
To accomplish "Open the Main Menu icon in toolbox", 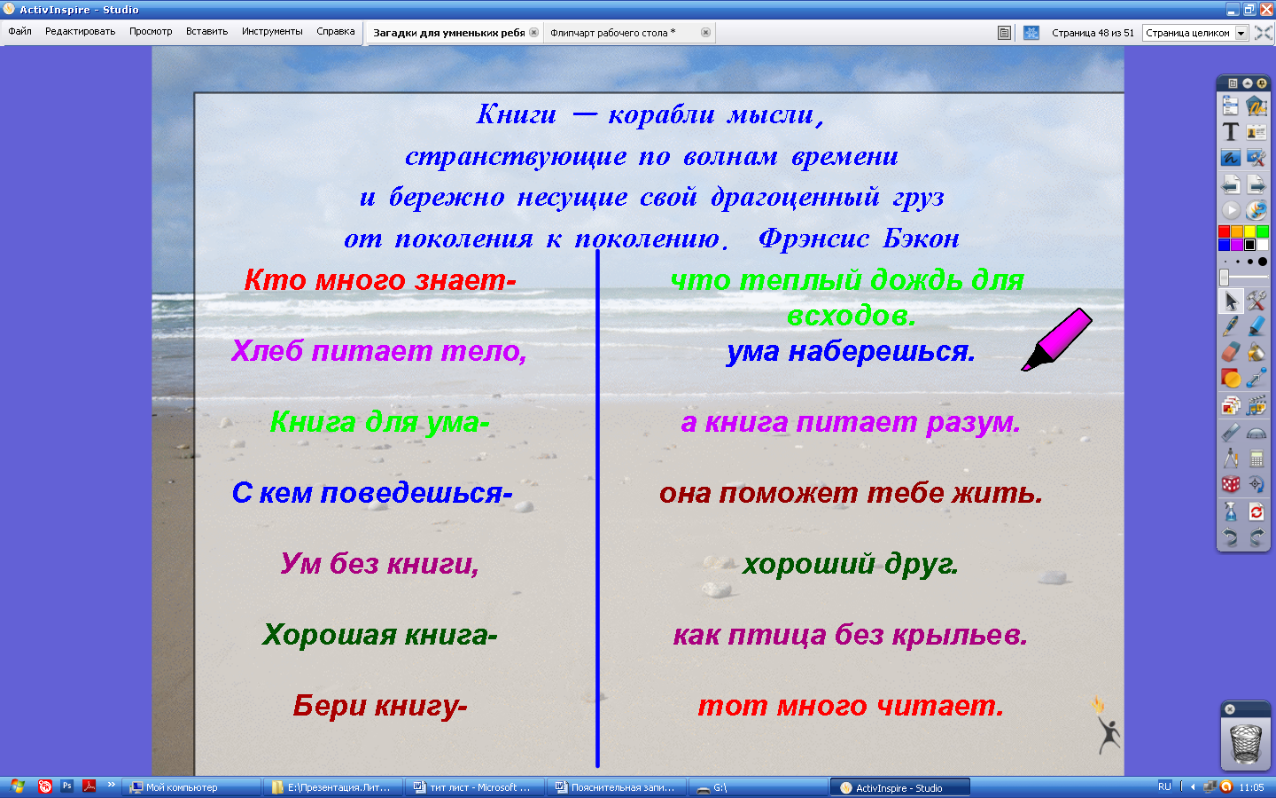I will [x=1231, y=106].
